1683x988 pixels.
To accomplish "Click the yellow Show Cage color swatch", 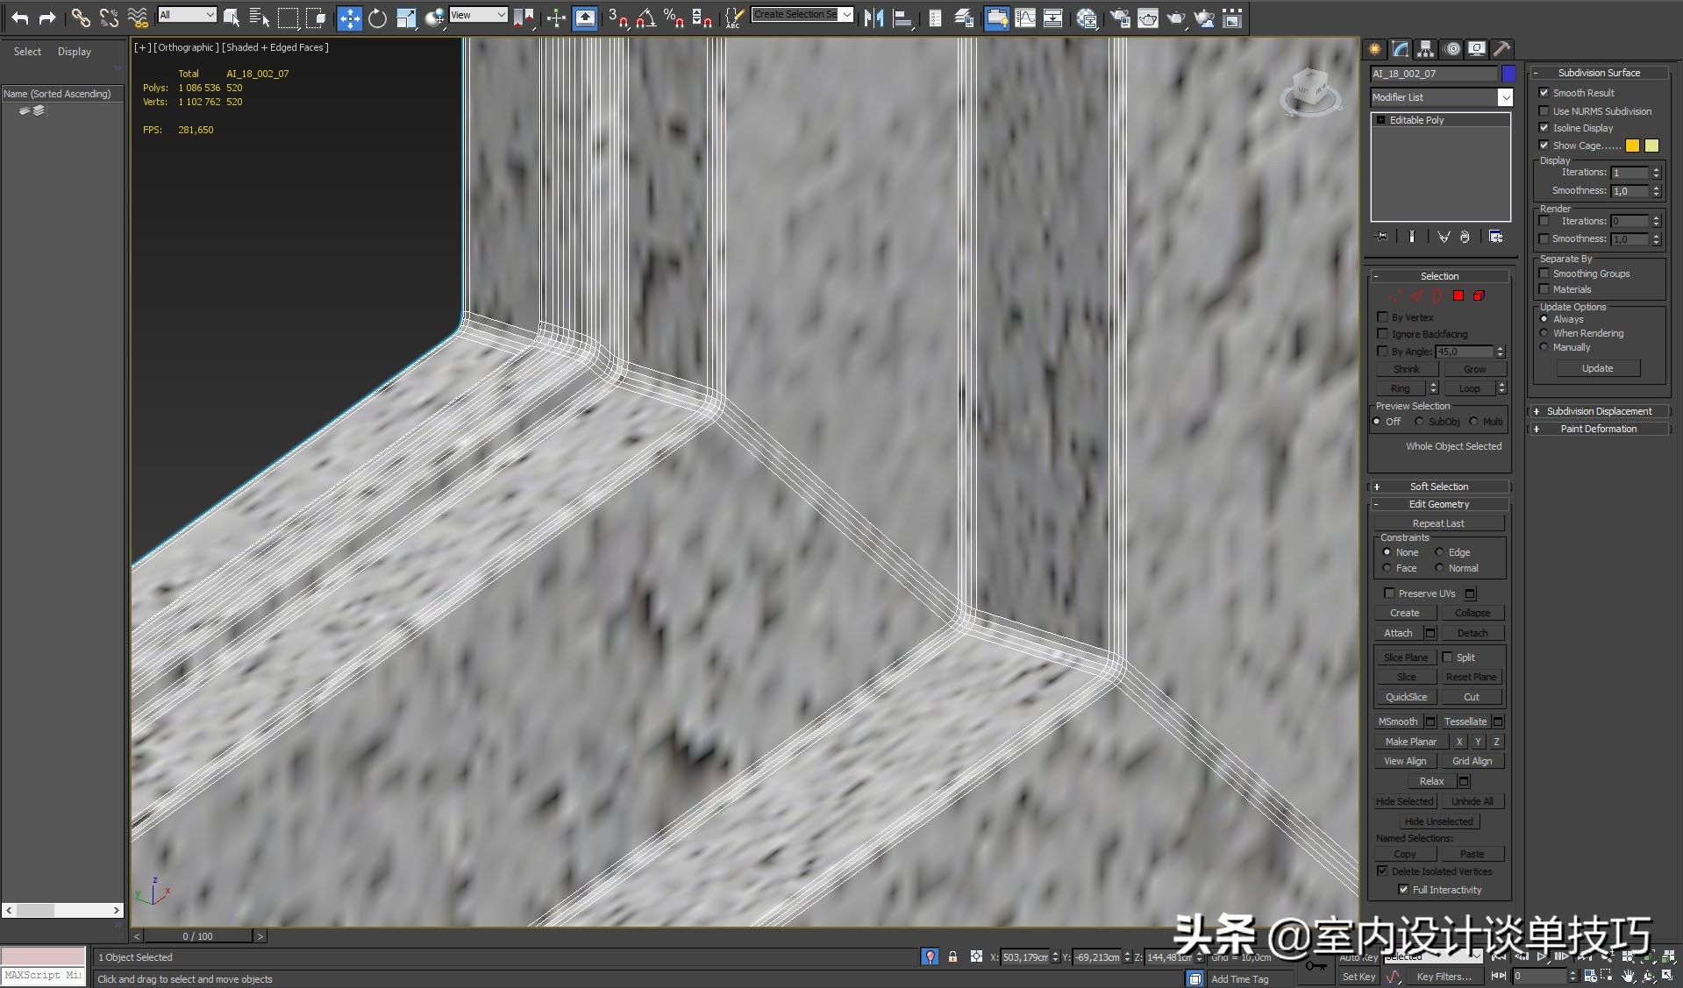I will [1632, 146].
